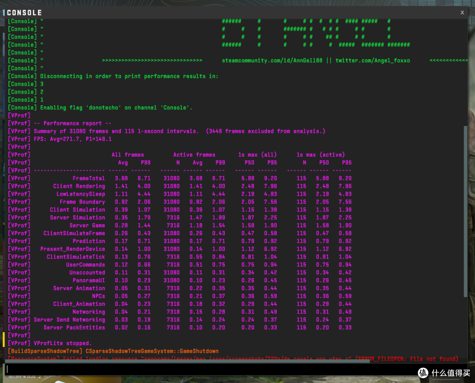Click the vertical scrollbar thumb of the console
This screenshot has height=383, width=475.
(x=466, y=211)
